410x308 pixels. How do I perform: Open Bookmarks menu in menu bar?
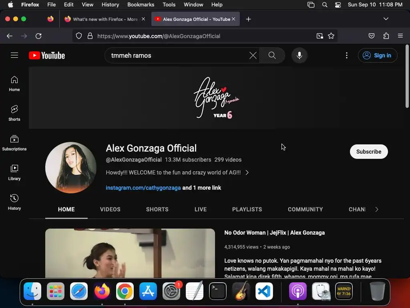click(141, 5)
